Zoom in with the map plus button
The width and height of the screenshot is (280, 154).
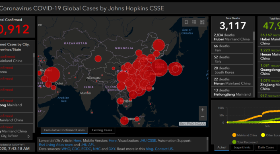[x=203, y=110]
